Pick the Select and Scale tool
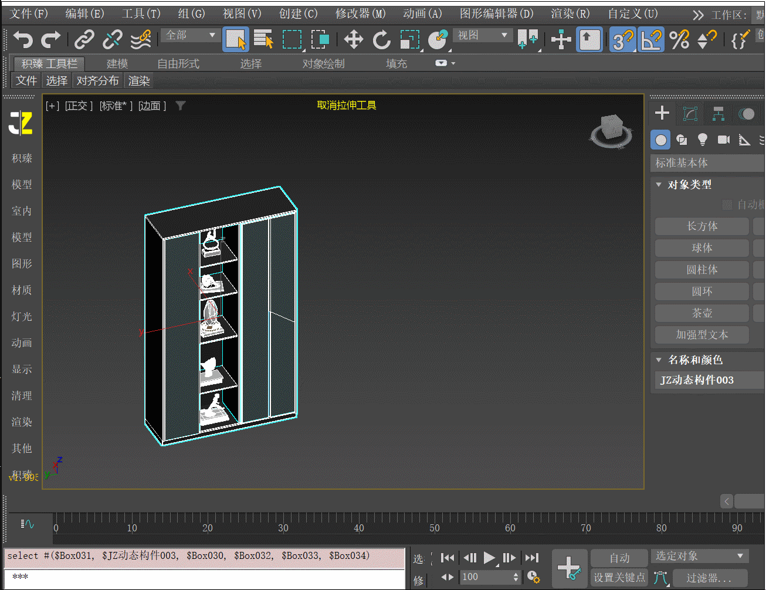Image resolution: width=766 pixels, height=590 pixels. pyautogui.click(x=410, y=39)
